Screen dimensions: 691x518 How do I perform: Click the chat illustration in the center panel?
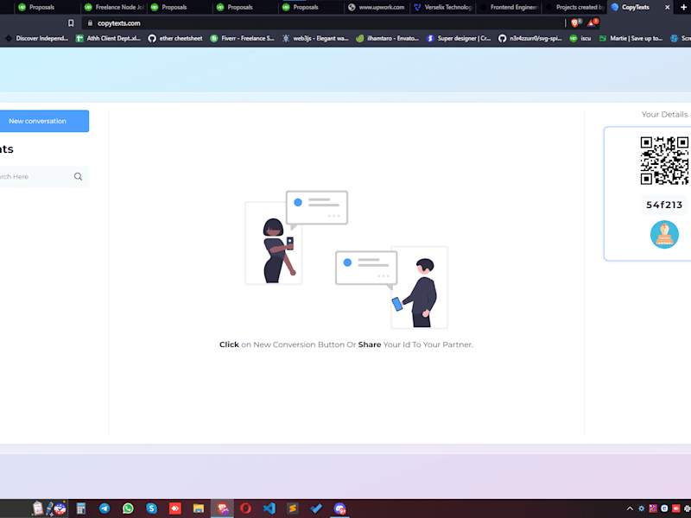(346, 260)
